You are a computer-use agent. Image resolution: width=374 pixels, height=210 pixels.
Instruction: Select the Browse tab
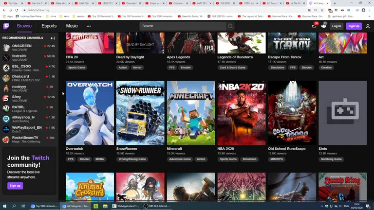24,26
